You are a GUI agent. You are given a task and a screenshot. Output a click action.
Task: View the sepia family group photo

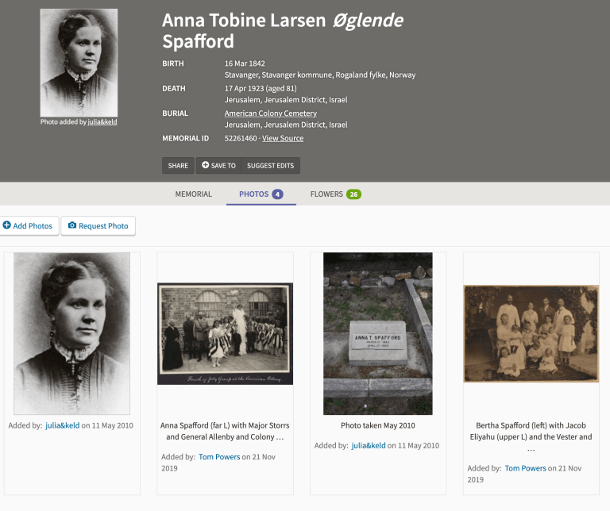(531, 333)
